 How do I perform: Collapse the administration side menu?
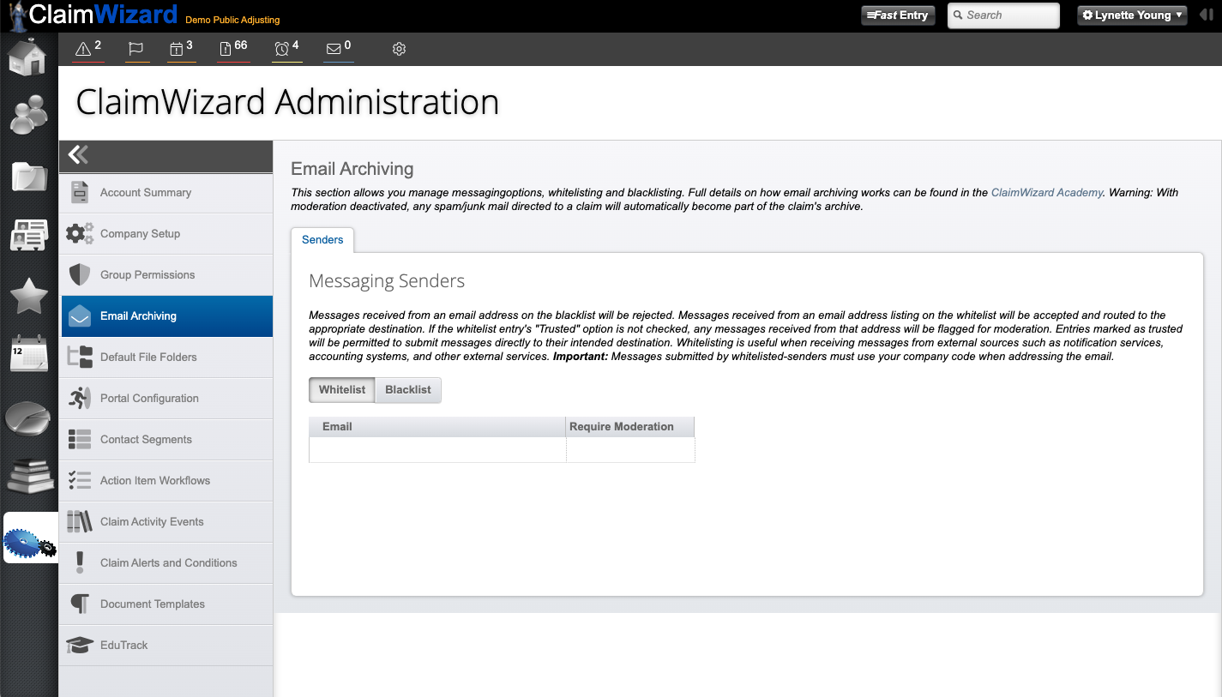point(78,154)
